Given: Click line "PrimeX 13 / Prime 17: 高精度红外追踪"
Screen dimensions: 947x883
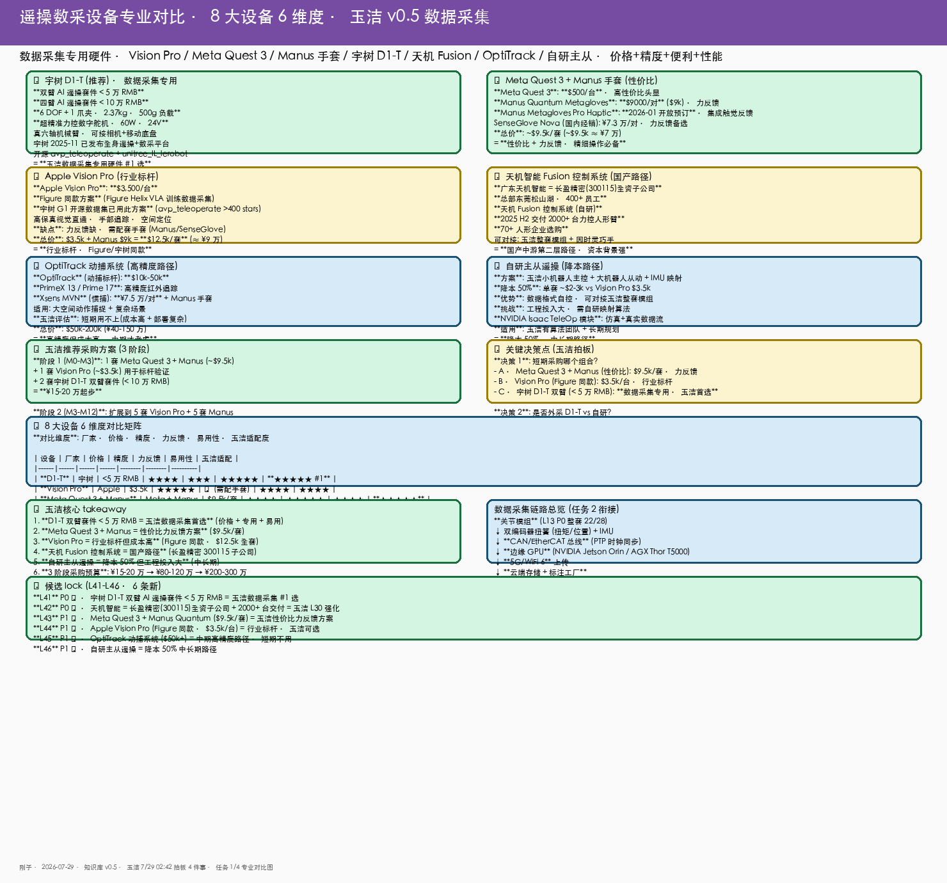Looking at the screenshot, I should point(106,288).
